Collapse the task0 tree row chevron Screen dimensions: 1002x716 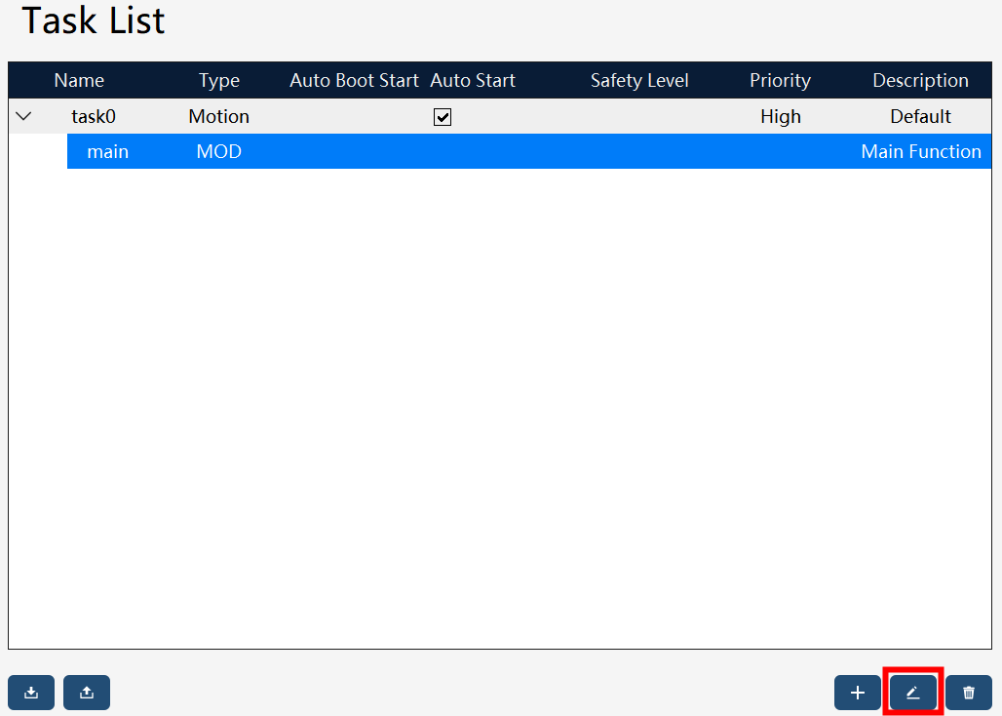23,116
